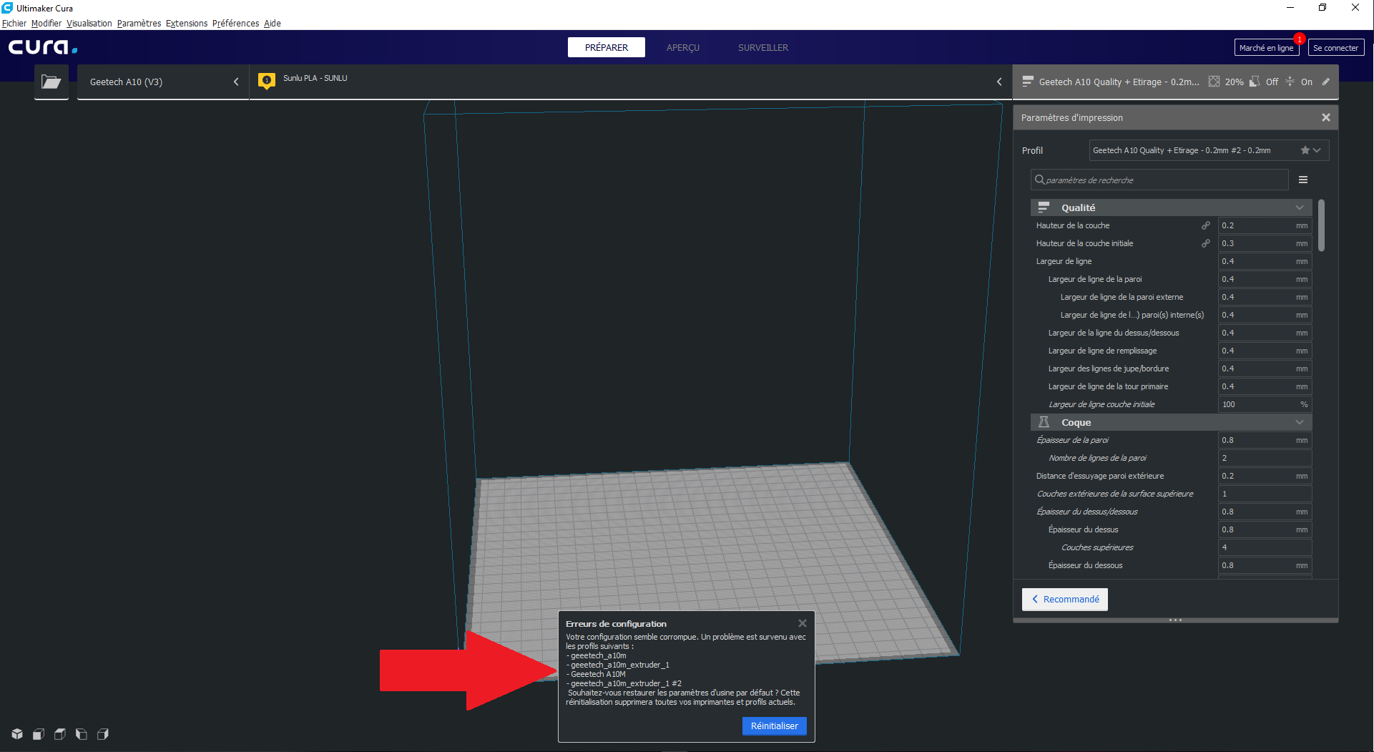Open the file folder icon
1374x752 pixels.
51,82
